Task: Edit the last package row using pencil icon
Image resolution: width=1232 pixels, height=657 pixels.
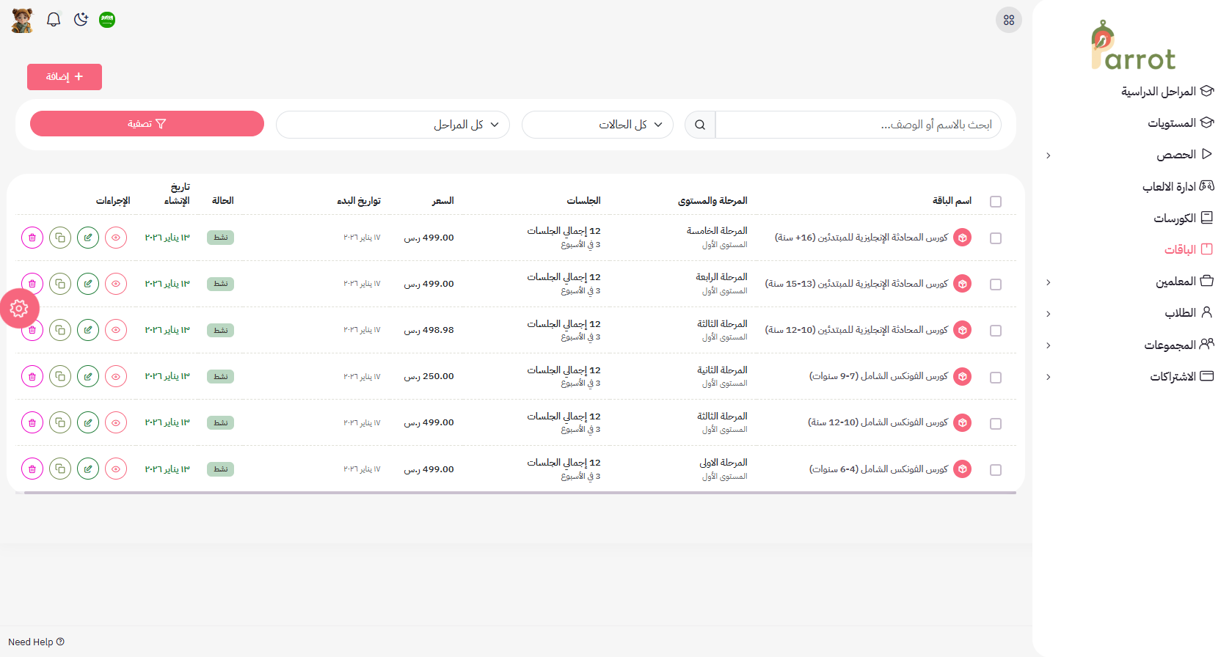Action: (88, 469)
